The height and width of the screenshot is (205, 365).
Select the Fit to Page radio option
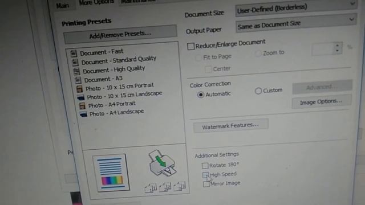198,58
